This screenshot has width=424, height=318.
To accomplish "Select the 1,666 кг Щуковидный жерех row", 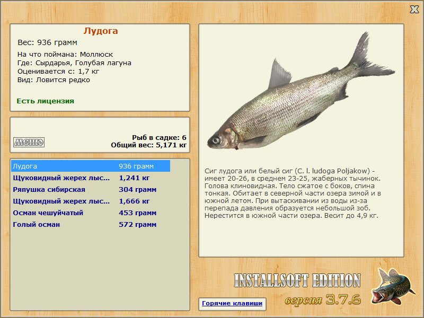I will coord(91,201).
